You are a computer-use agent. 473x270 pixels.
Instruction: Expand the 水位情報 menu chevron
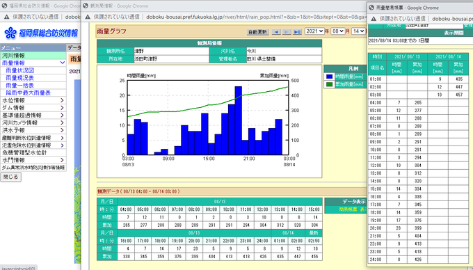click(x=62, y=100)
